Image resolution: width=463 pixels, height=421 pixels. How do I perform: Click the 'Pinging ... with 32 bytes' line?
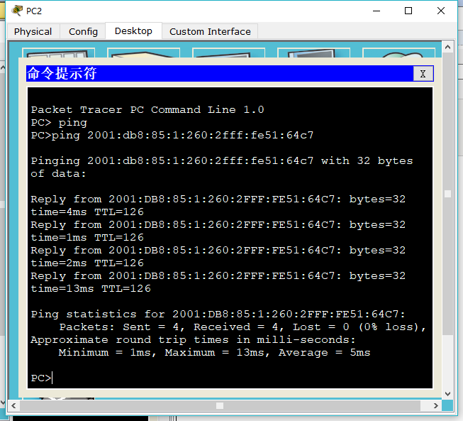(222, 161)
